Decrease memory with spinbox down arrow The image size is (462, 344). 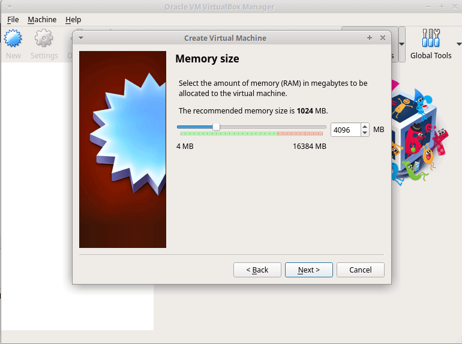365,133
